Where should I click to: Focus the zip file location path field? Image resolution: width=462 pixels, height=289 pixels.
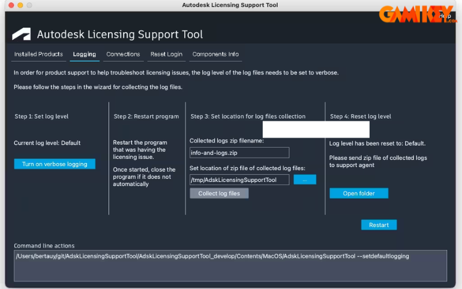pyautogui.click(x=239, y=180)
